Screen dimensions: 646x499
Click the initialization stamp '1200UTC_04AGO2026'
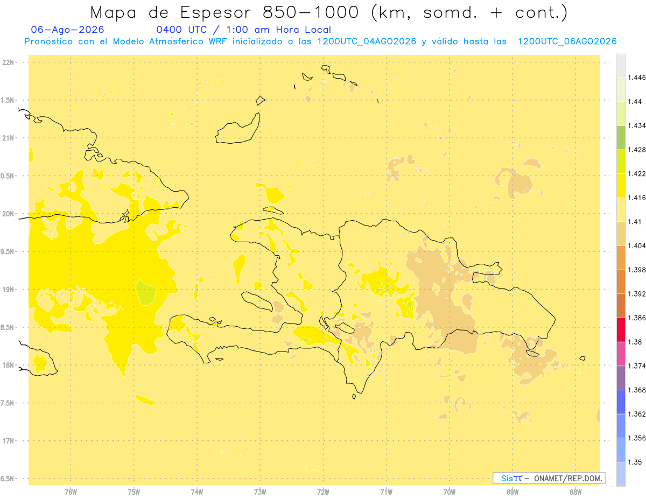point(367,41)
